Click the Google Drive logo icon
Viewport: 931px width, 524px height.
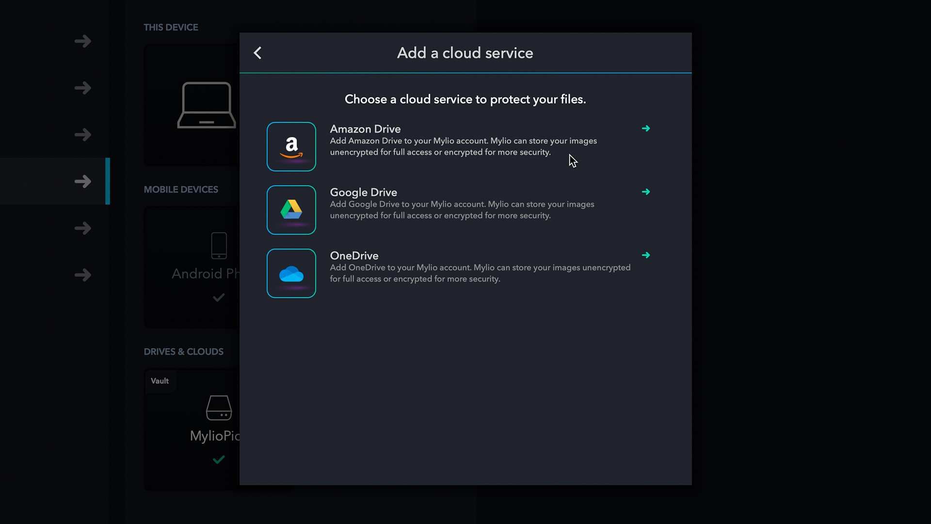click(291, 210)
